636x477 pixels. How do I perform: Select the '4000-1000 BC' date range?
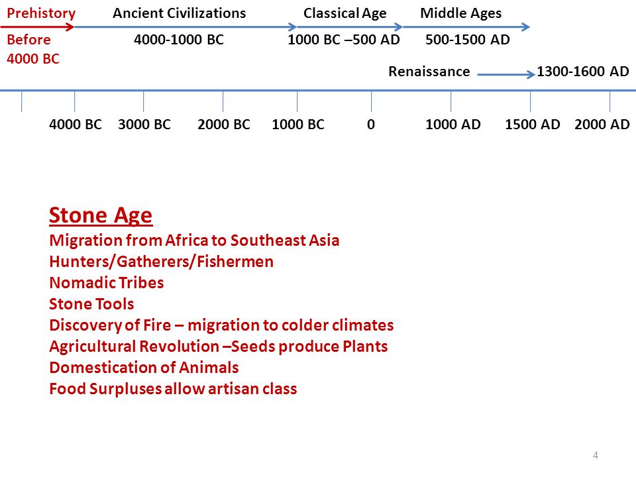coord(179,40)
